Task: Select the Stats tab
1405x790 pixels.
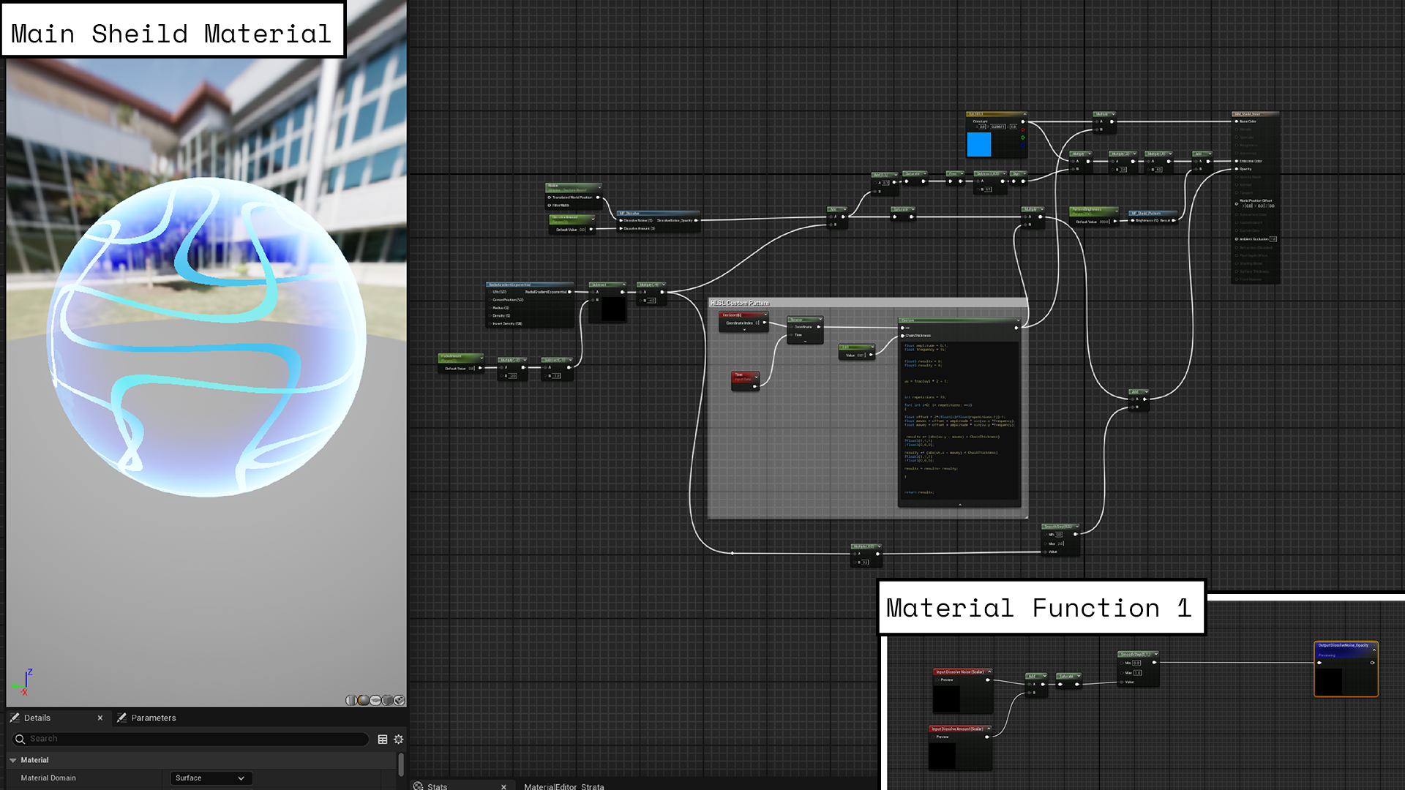Action: (437, 786)
